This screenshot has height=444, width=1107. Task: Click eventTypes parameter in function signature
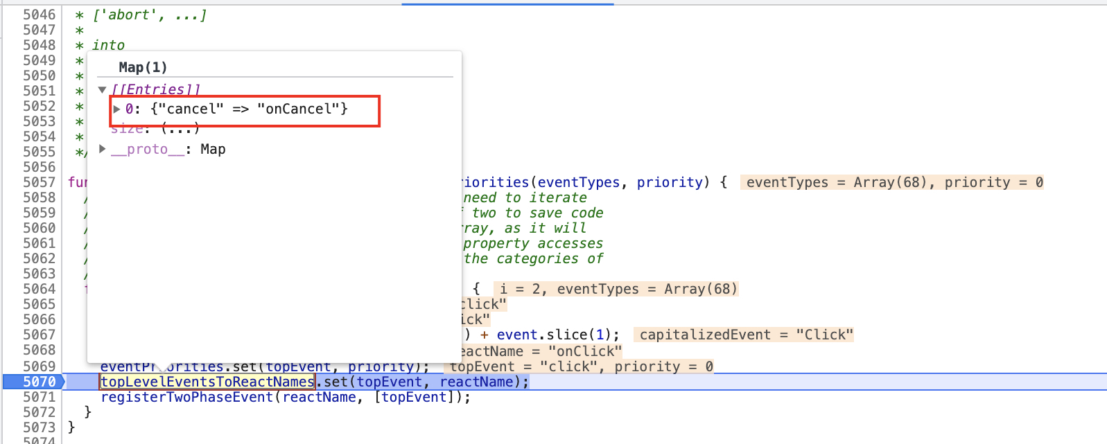579,182
